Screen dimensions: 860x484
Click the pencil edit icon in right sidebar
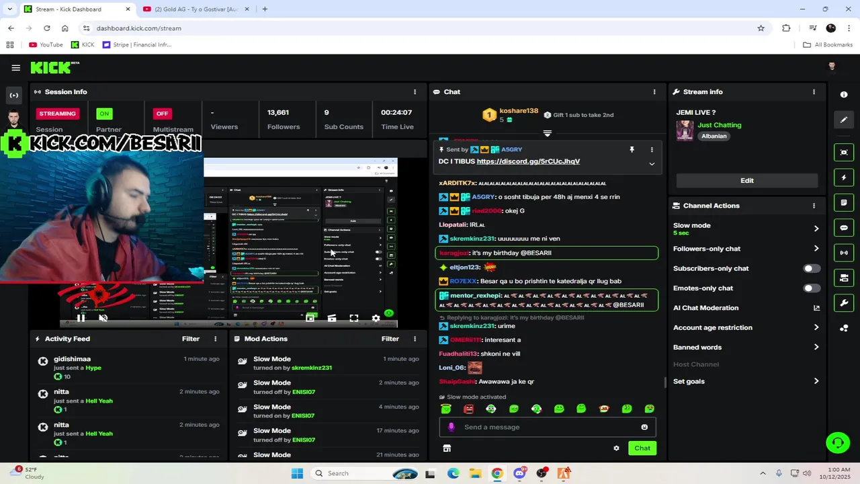[844, 120]
